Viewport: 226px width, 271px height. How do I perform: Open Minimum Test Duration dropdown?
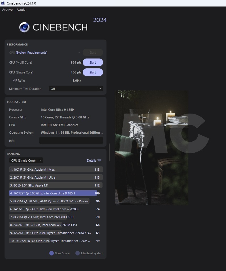pyautogui.click(x=76, y=88)
